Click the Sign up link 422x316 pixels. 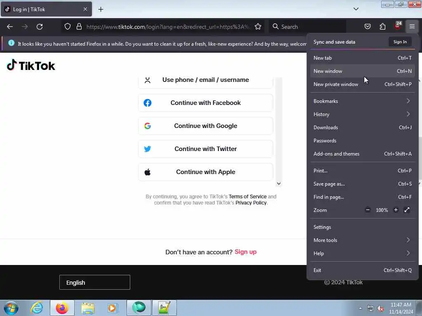(x=246, y=252)
